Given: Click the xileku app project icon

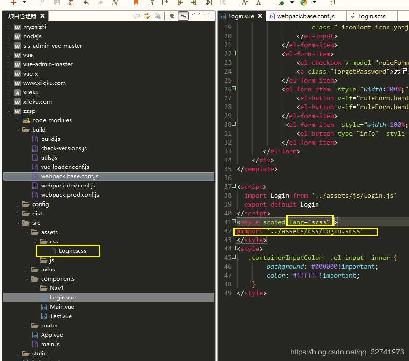Looking at the screenshot, I should click(17, 92).
